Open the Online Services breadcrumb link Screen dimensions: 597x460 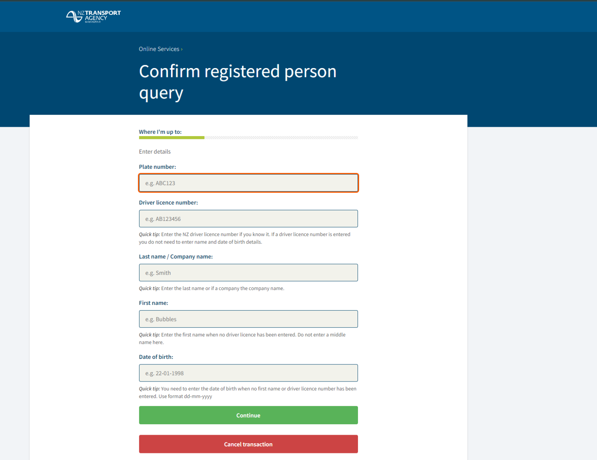[x=159, y=49]
